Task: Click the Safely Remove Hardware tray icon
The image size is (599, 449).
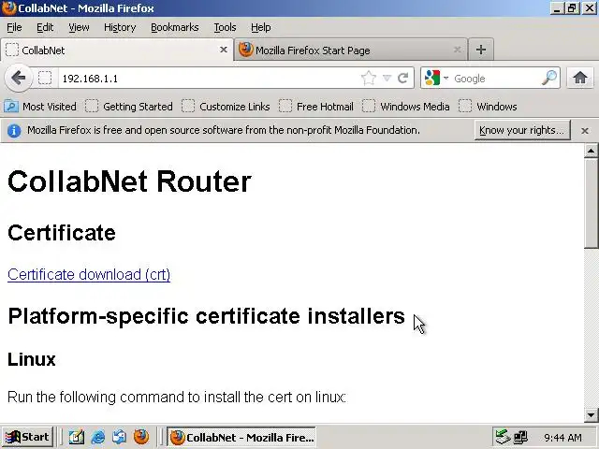Action: click(x=503, y=437)
